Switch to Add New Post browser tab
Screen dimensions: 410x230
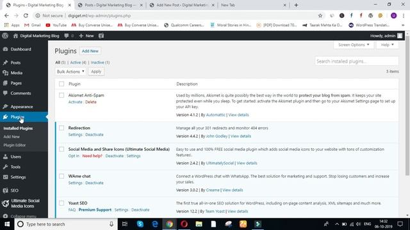(182, 5)
